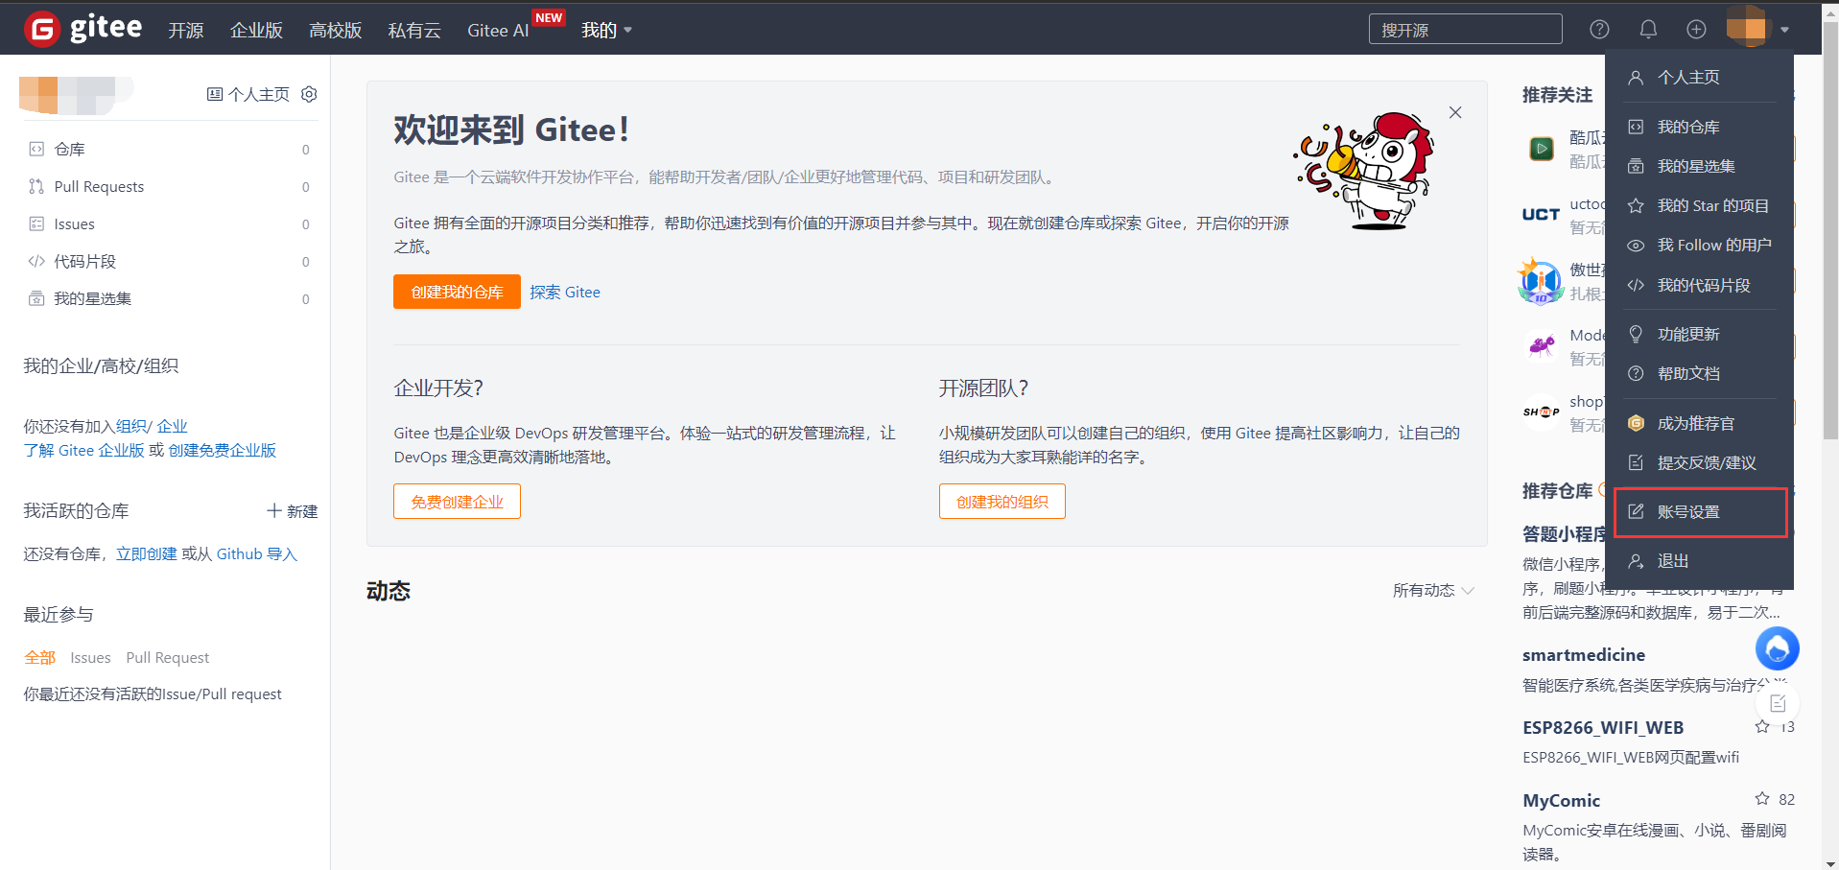Close the welcome banner
Image resolution: width=1839 pixels, height=870 pixels.
[1455, 112]
